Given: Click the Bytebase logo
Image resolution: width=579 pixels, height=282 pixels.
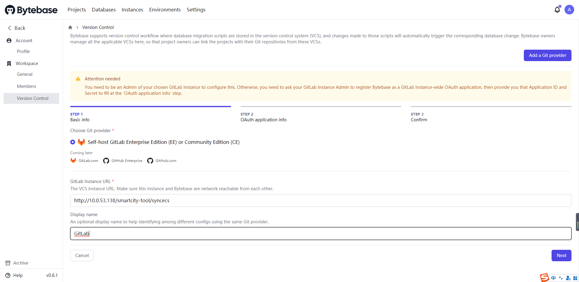Looking at the screenshot, I should [x=31, y=10].
